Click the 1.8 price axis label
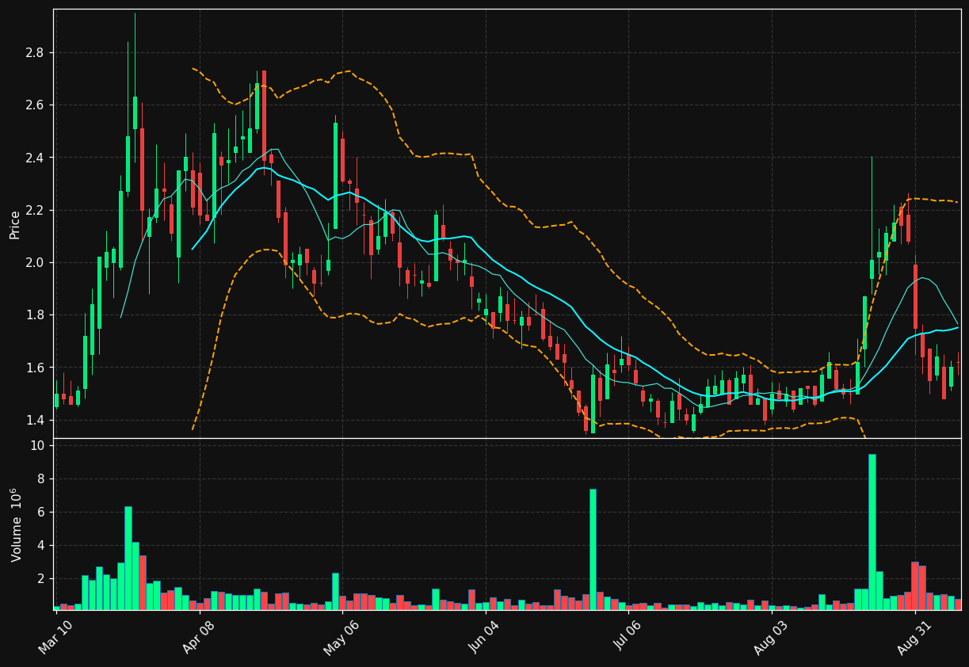The width and height of the screenshot is (969, 667). click(35, 315)
